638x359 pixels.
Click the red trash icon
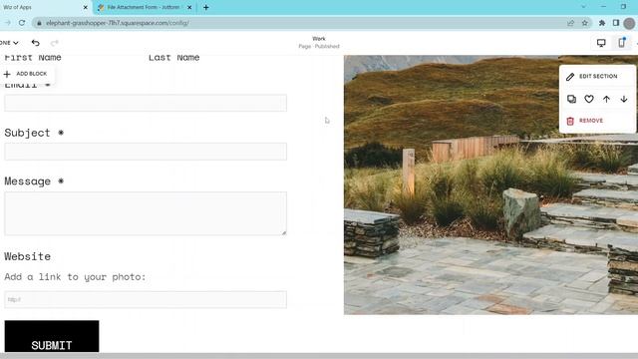570,121
